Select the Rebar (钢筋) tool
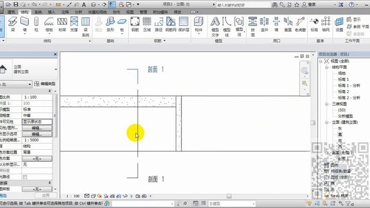The width and height of the screenshot is (370, 208). [x=135, y=24]
